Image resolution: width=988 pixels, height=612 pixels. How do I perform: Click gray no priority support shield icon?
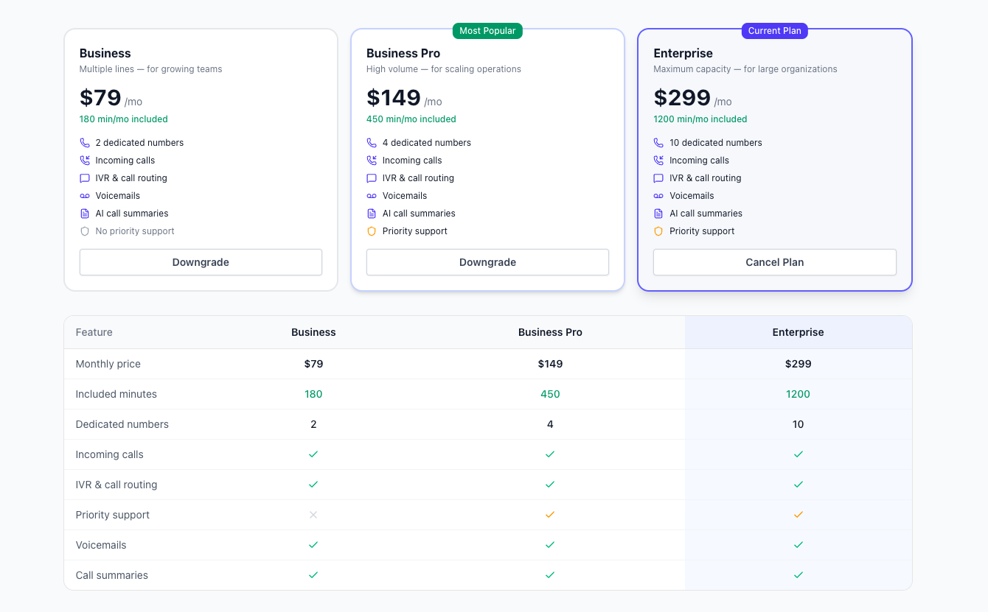[x=85, y=231]
